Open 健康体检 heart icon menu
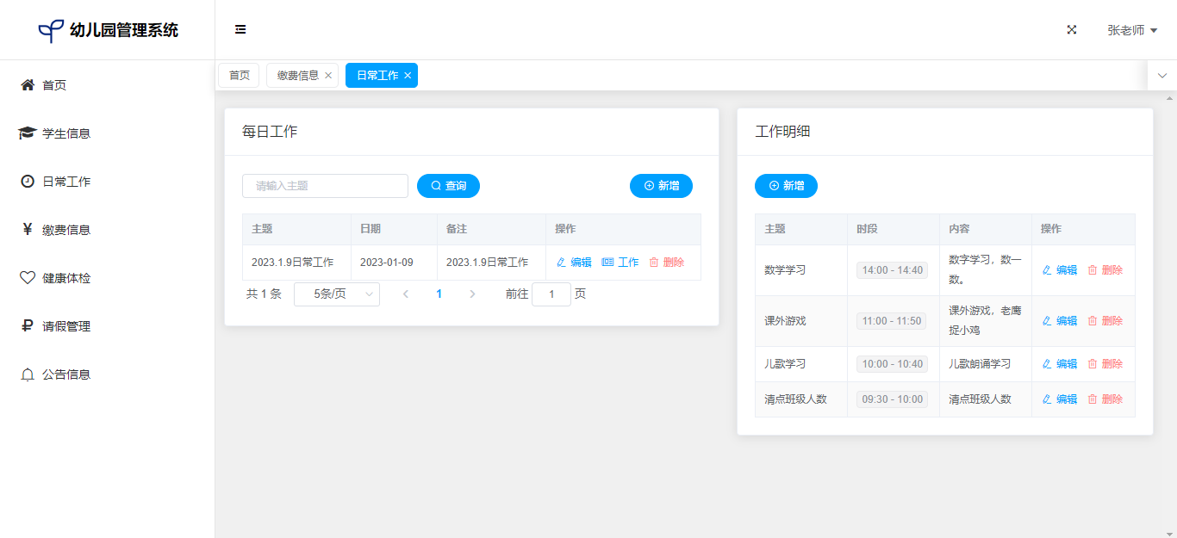Viewport: 1177px width, 538px height. coord(28,278)
